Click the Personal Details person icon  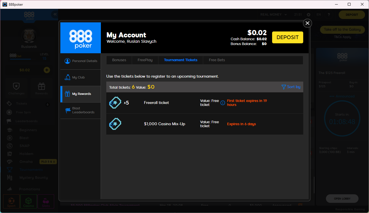point(67,61)
